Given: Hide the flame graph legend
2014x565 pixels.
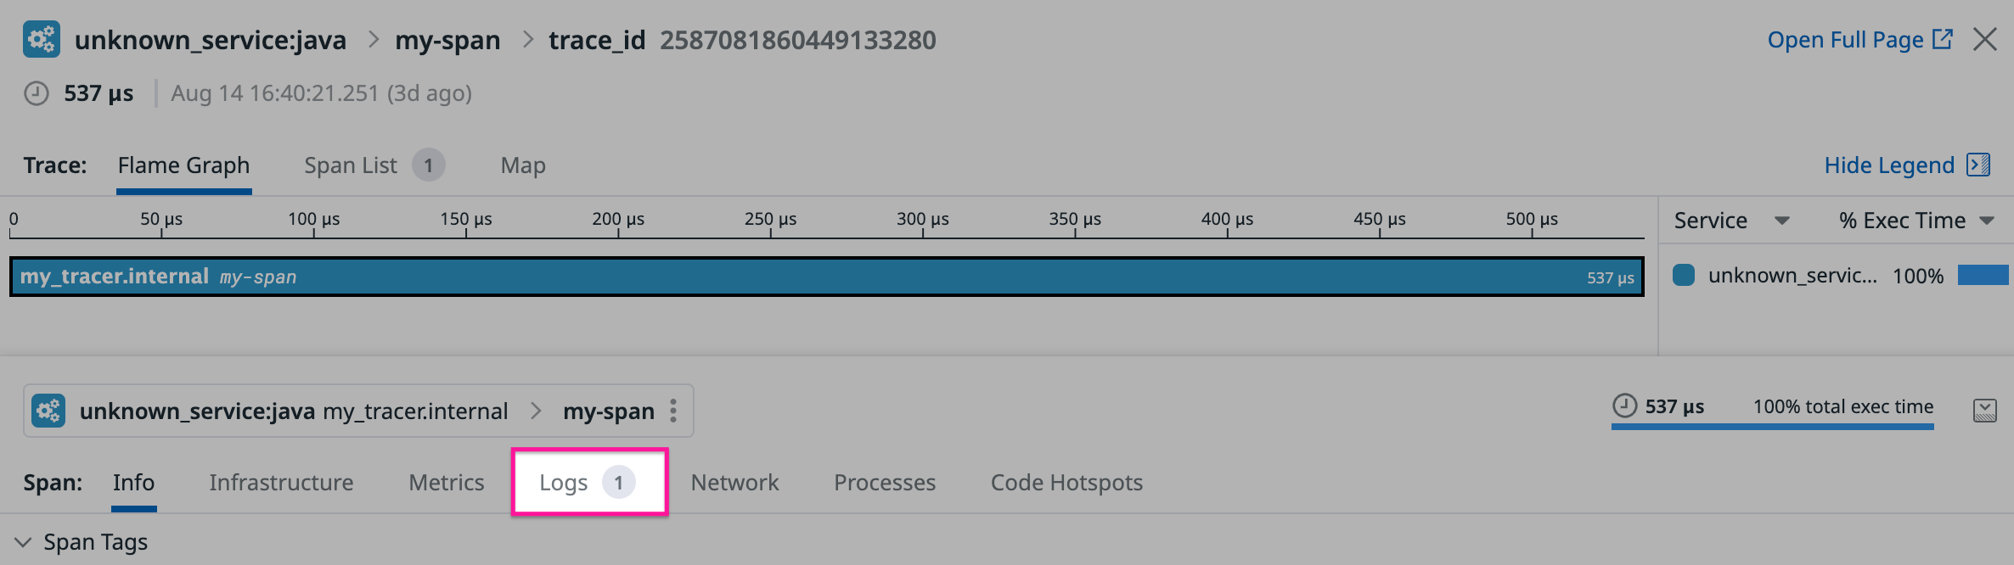Looking at the screenshot, I should (x=1891, y=165).
